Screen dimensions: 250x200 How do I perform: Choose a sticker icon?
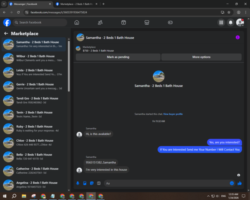(x=91, y=183)
